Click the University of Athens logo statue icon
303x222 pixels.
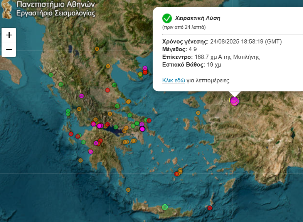(7, 10)
